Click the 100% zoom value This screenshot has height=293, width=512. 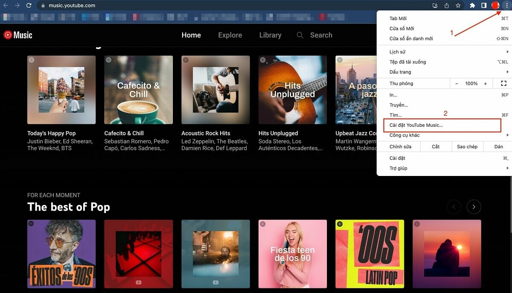(x=471, y=83)
